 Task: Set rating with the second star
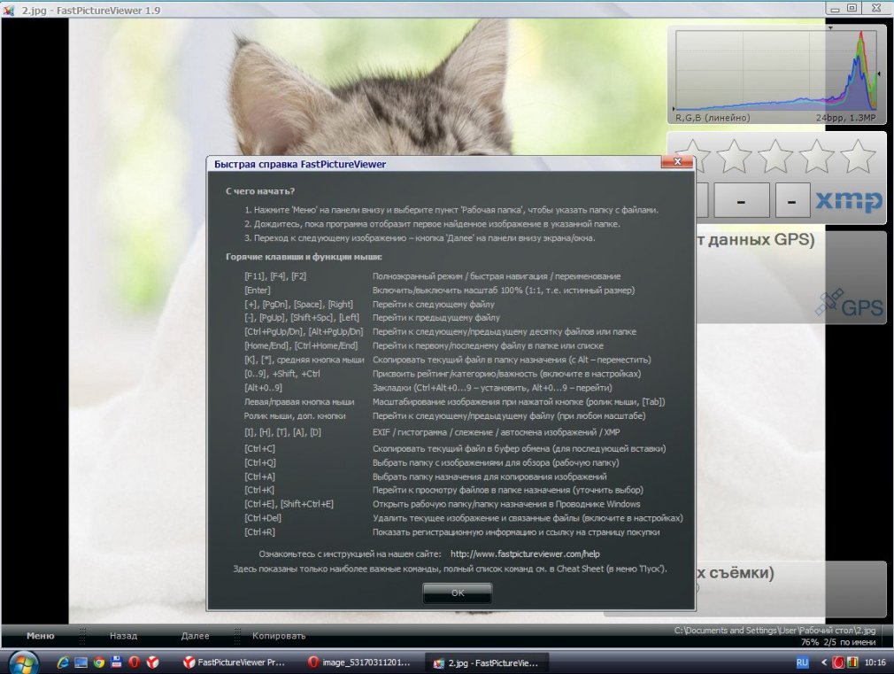coord(734,156)
